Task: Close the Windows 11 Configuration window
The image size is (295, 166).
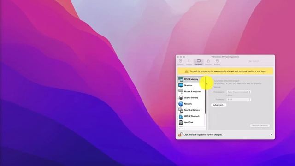Action: (x=178, y=57)
